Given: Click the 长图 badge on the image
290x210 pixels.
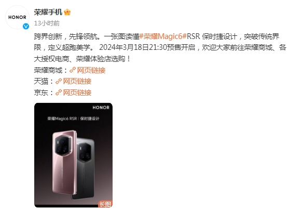Looking at the screenshot, I should click(x=105, y=204).
